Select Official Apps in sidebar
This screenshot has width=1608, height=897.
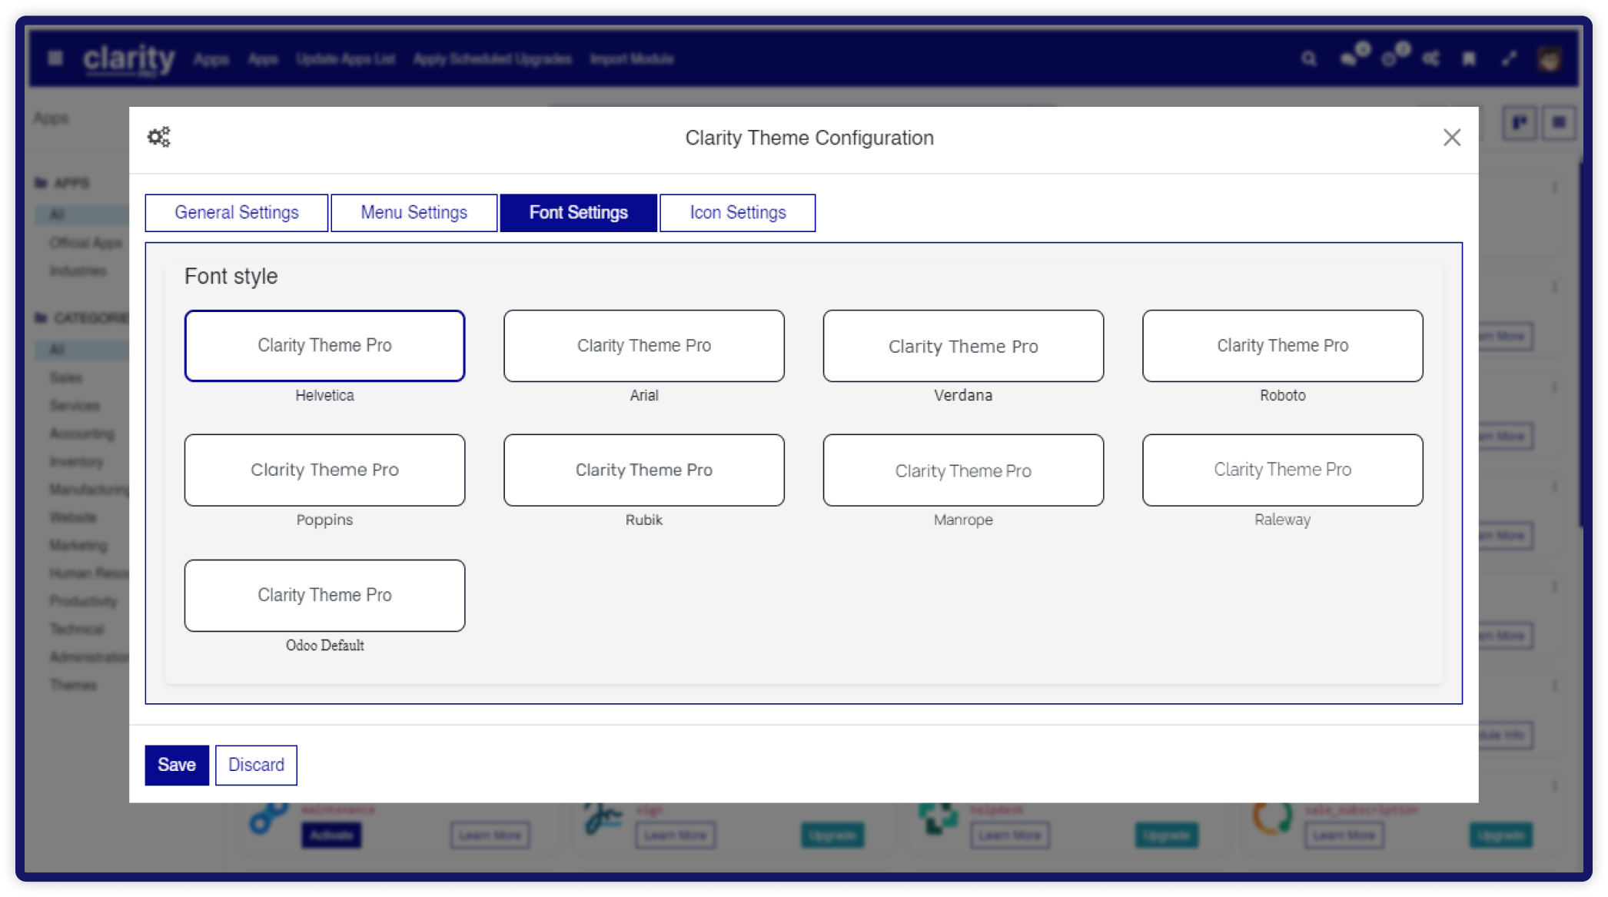[x=86, y=243]
